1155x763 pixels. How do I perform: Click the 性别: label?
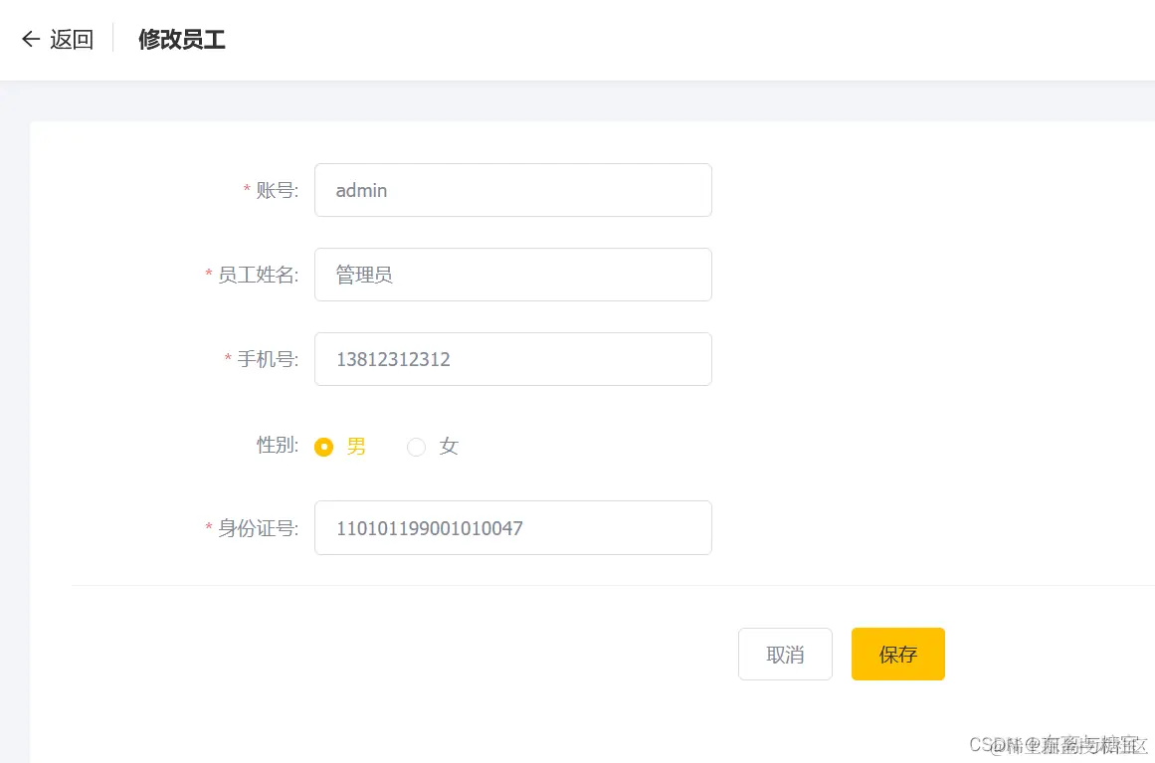pos(277,445)
